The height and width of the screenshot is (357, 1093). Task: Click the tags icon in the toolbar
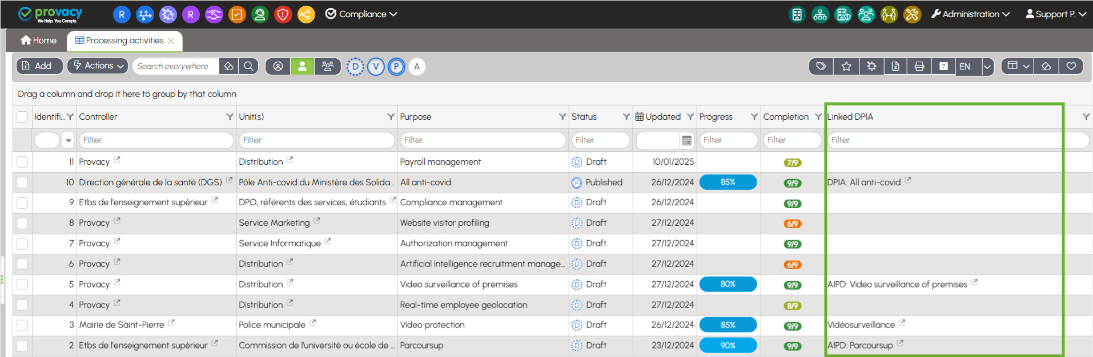[x=821, y=66]
